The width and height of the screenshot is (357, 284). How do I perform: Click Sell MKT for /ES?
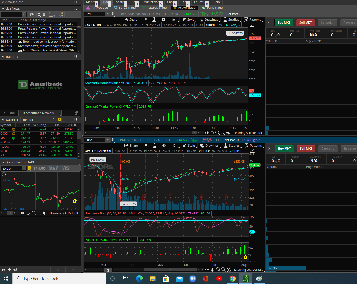(305, 23)
